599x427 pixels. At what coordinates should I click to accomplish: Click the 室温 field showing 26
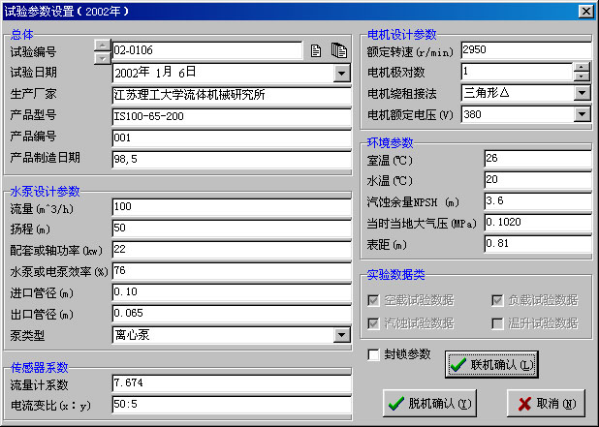pos(538,159)
